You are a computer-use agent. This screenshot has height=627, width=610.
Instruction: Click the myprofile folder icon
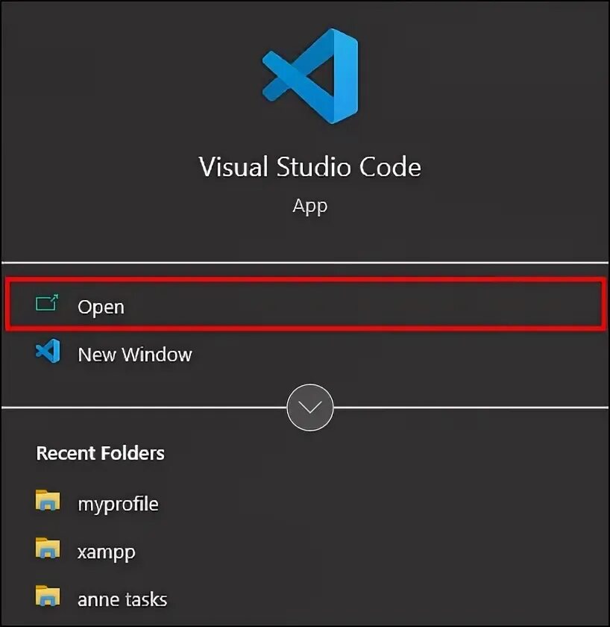tap(47, 502)
